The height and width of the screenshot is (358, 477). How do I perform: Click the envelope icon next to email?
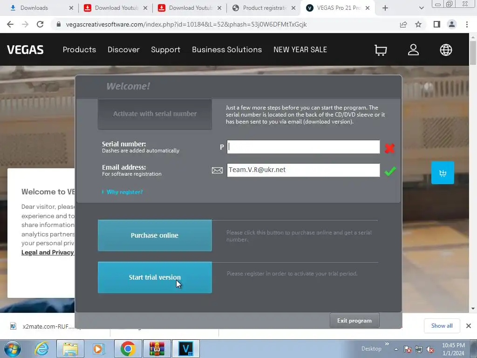pyautogui.click(x=217, y=170)
